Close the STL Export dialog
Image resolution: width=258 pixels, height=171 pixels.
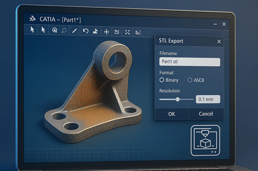pyautogui.click(x=219, y=42)
